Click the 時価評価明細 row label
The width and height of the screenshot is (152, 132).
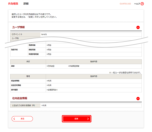(34, 54)
